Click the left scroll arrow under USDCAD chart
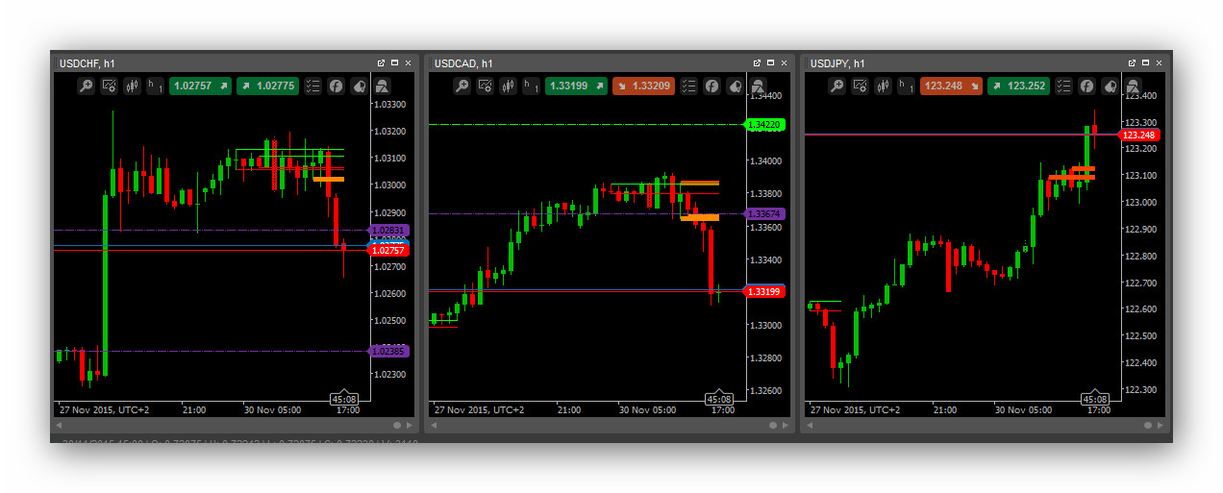 [434, 425]
